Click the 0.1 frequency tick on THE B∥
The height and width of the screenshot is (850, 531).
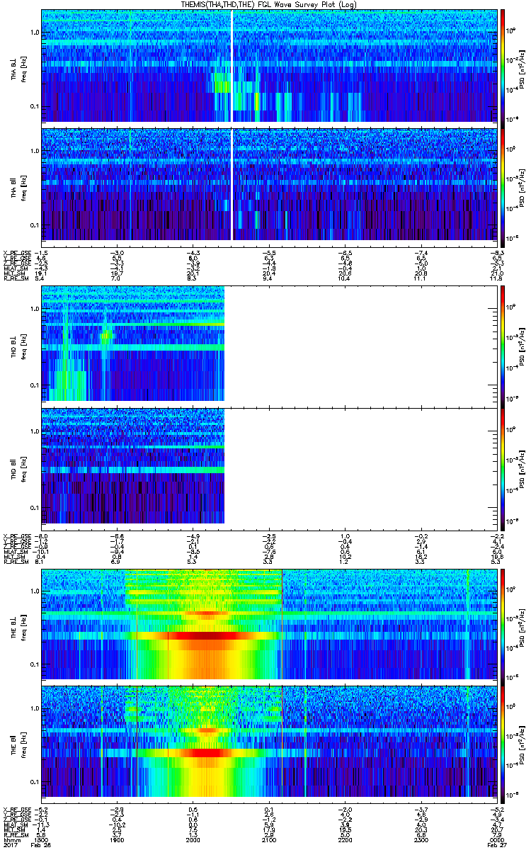(34, 781)
